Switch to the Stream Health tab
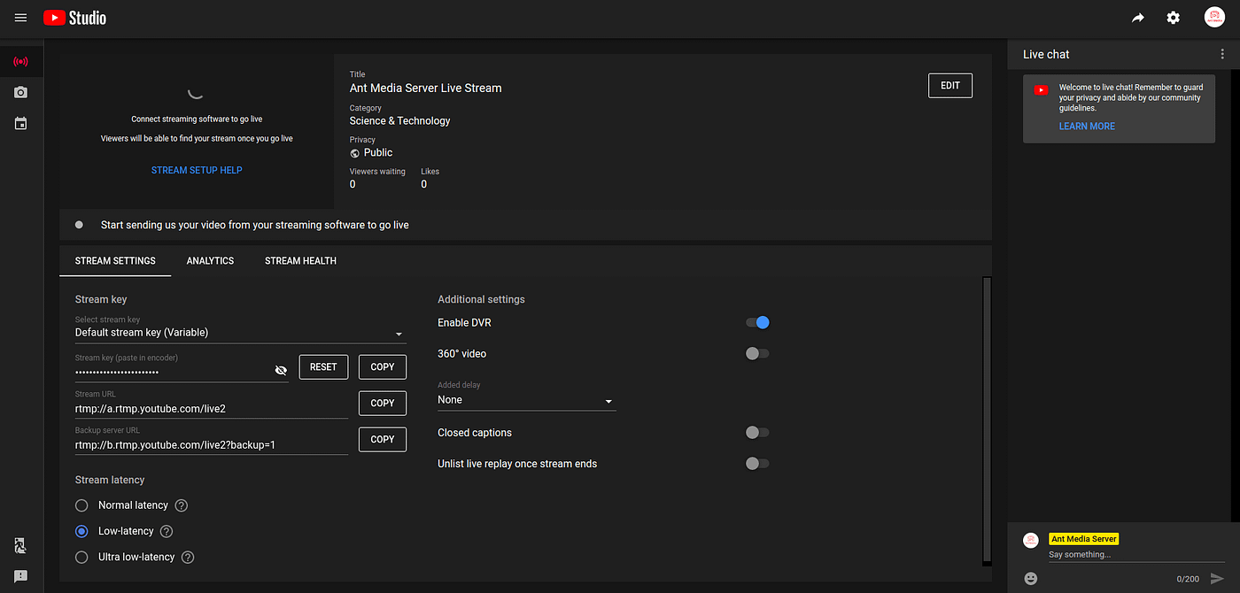1240x593 pixels. [x=300, y=261]
